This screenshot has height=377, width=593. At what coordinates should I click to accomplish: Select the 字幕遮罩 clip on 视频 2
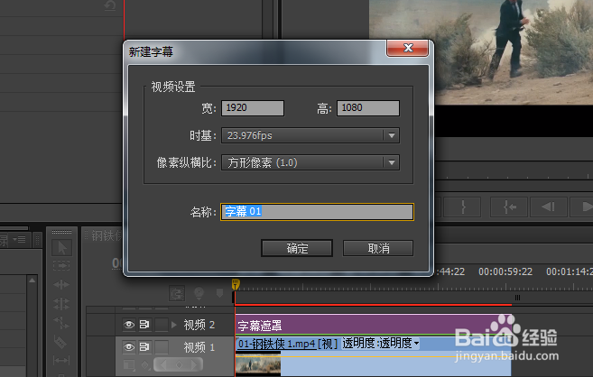pos(373,326)
